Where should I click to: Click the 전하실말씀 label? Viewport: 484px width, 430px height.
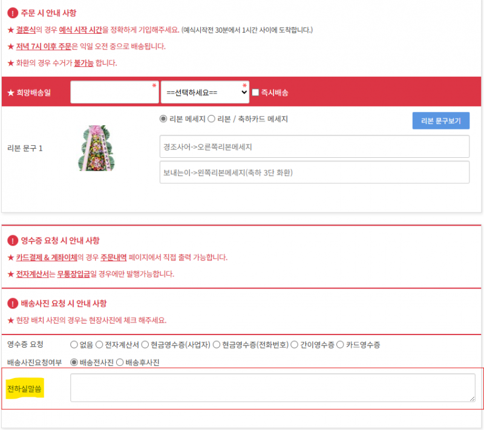pos(24,389)
